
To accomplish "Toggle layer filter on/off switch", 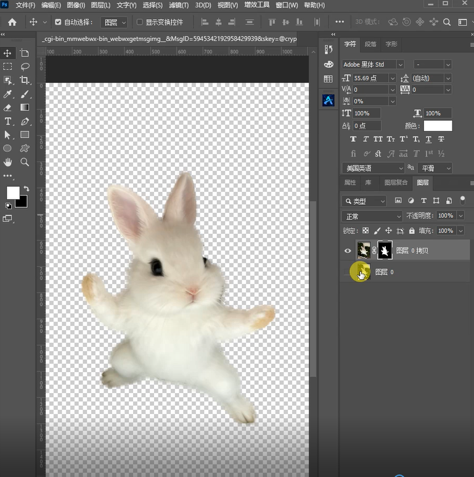I will point(462,200).
